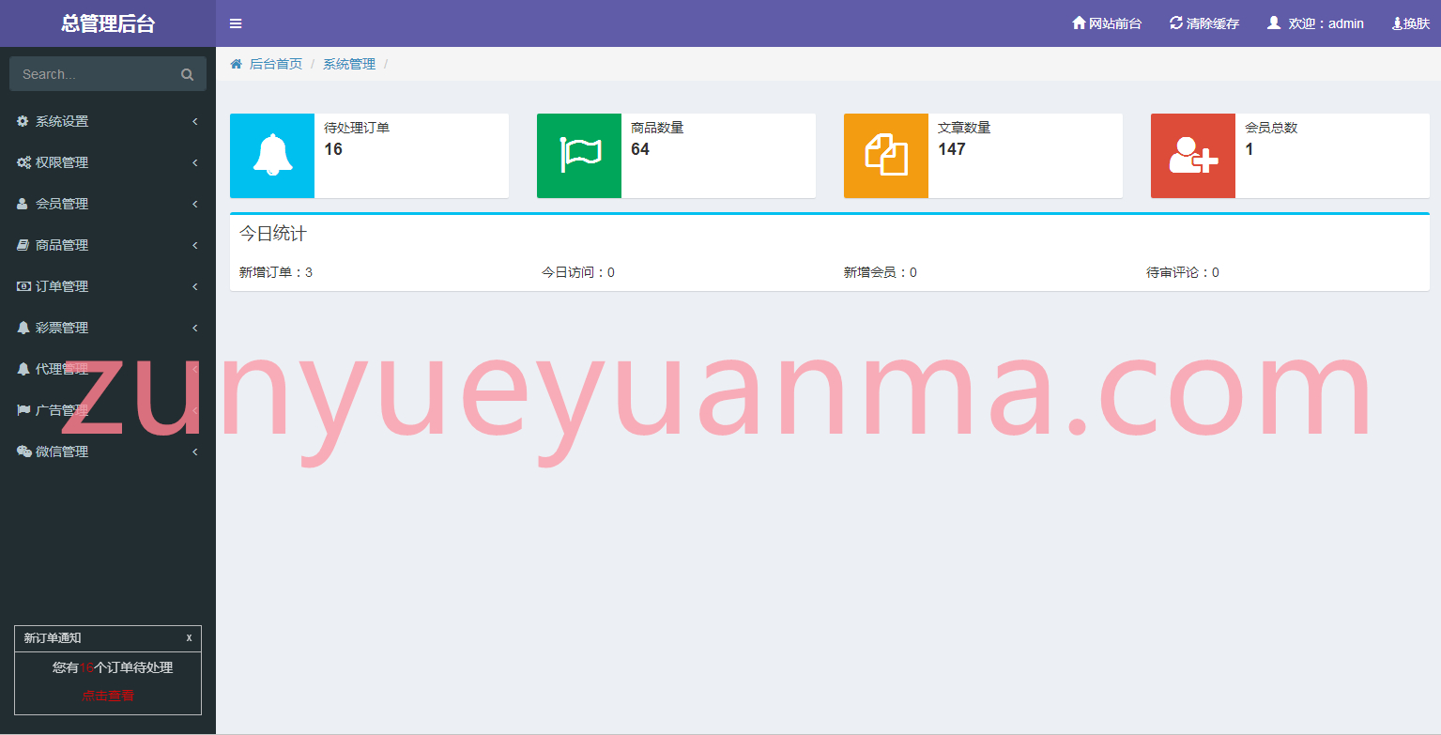Click 系统管理 in the breadcrumb

point(349,64)
